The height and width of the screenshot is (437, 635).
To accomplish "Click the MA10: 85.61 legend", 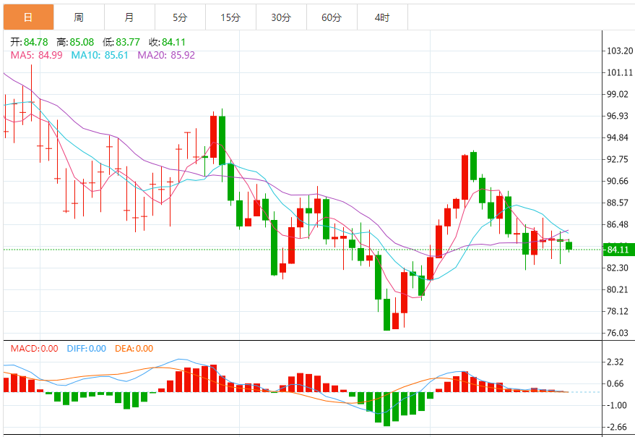I will 100,55.
